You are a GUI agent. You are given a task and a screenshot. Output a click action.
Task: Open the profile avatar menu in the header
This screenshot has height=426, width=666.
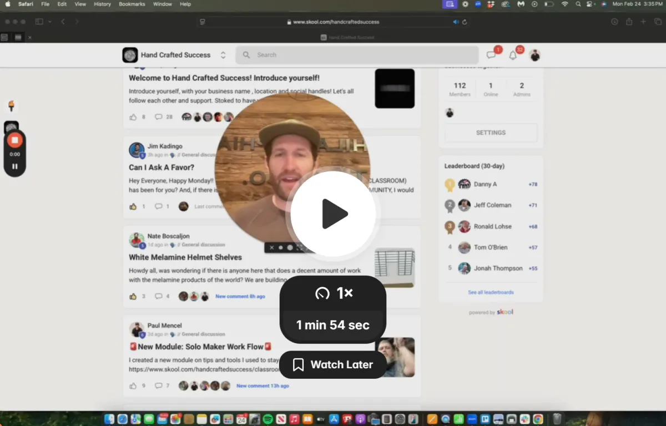point(535,55)
